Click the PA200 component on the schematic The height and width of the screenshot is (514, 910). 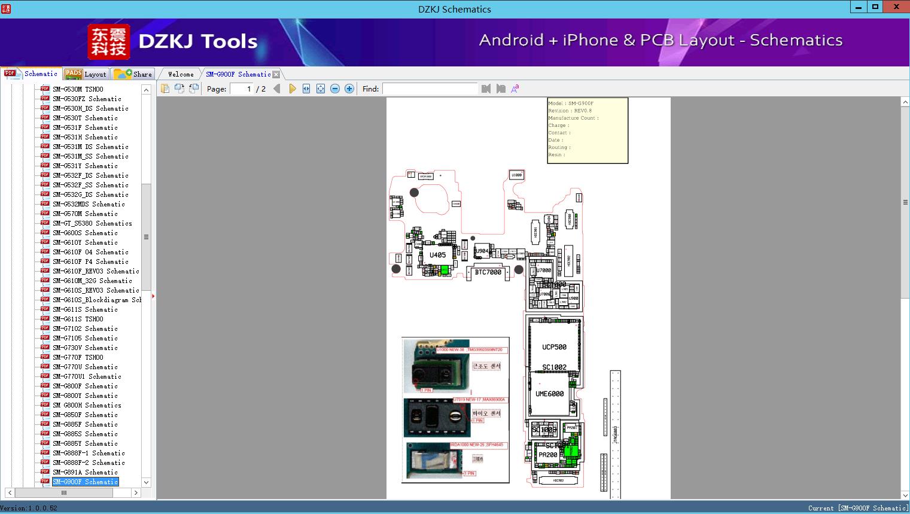click(548, 455)
